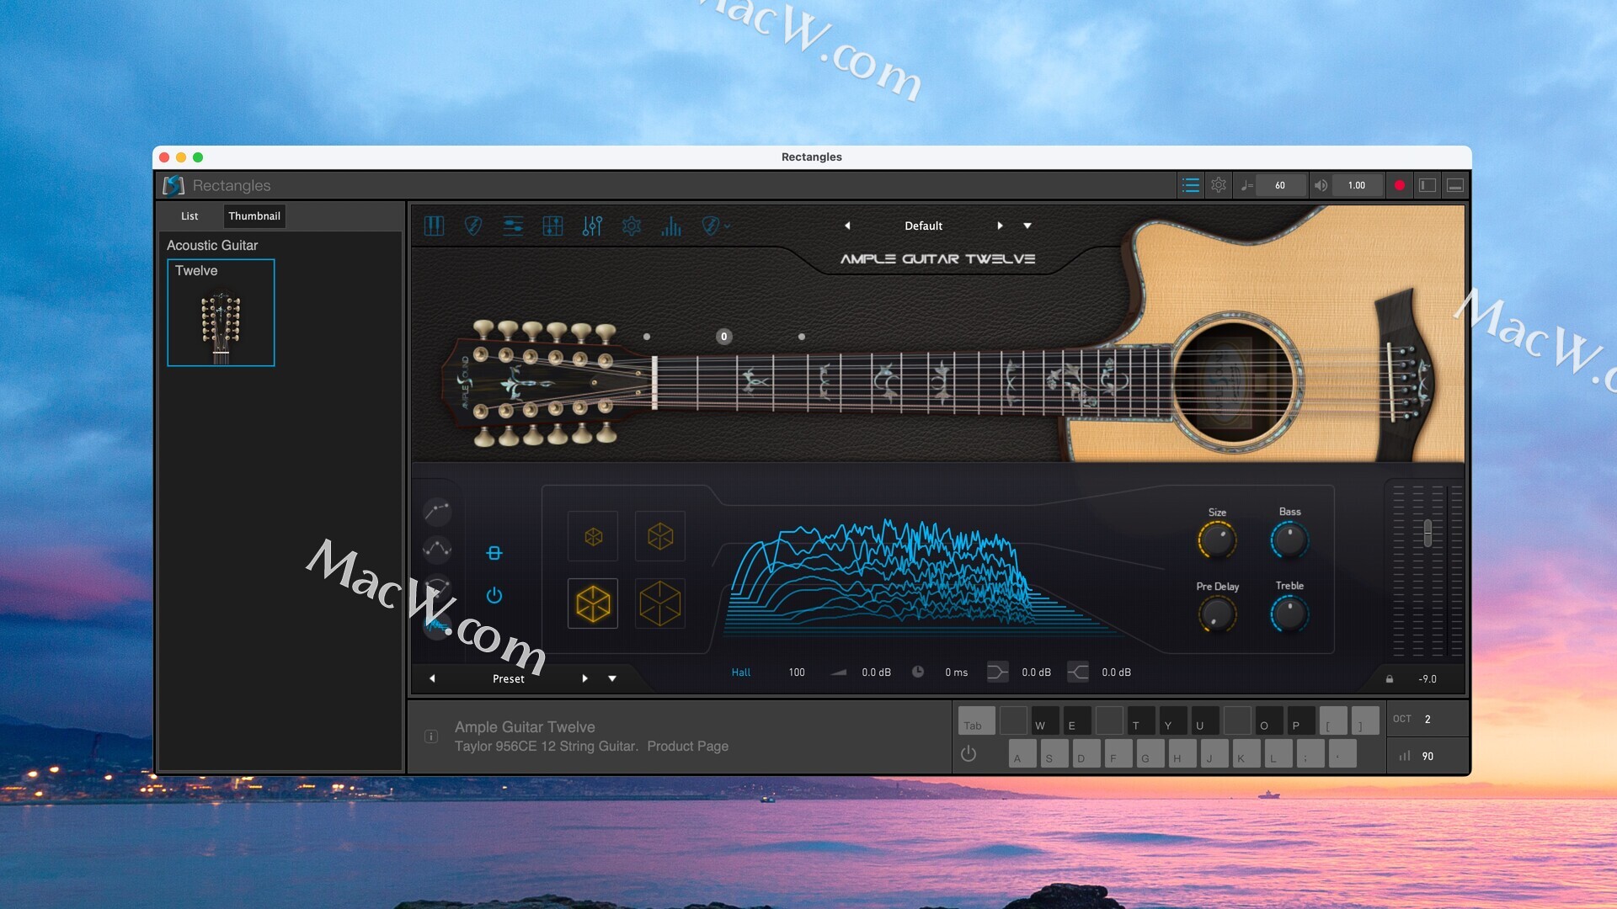Click the capo position marker showing 0
Screen dimensions: 1617x909
tap(723, 337)
